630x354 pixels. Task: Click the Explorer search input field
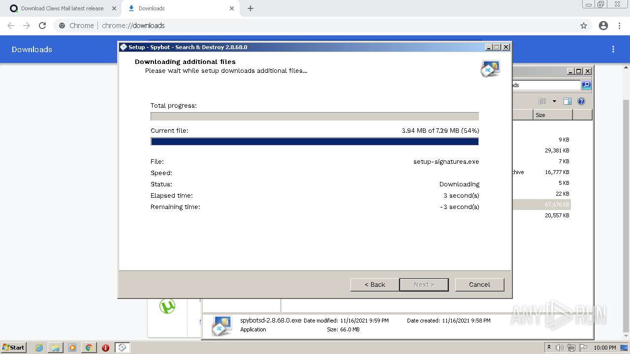click(546, 85)
